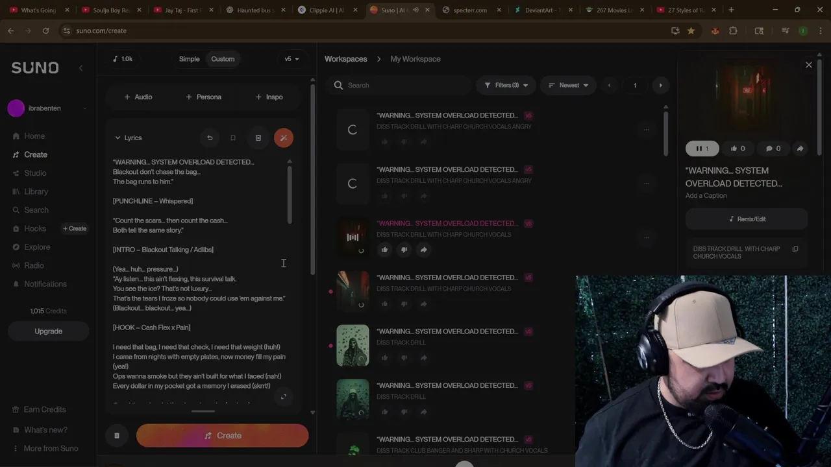Pause the song in the detail panel
831x467 pixels.
click(702, 149)
